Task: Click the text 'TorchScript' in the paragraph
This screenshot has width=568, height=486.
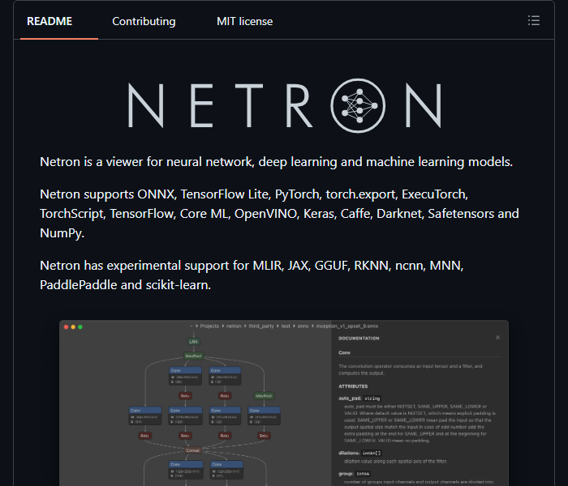Action: tap(72, 214)
